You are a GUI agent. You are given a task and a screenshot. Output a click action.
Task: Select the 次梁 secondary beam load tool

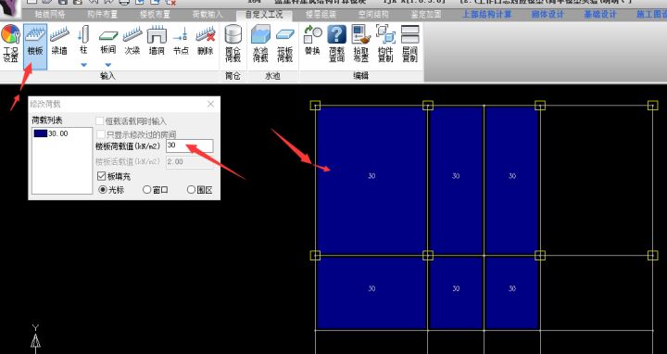132,42
